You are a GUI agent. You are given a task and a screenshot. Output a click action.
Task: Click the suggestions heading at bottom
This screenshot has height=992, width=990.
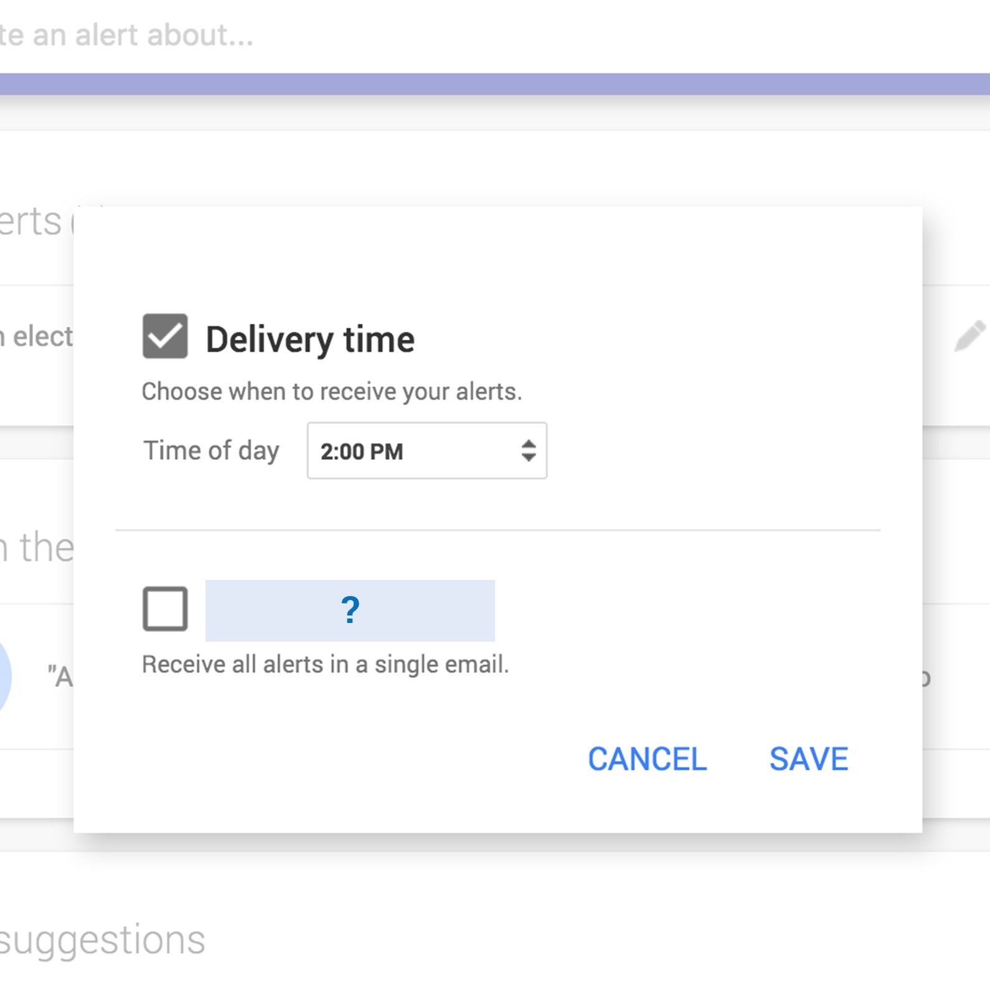click(x=102, y=940)
